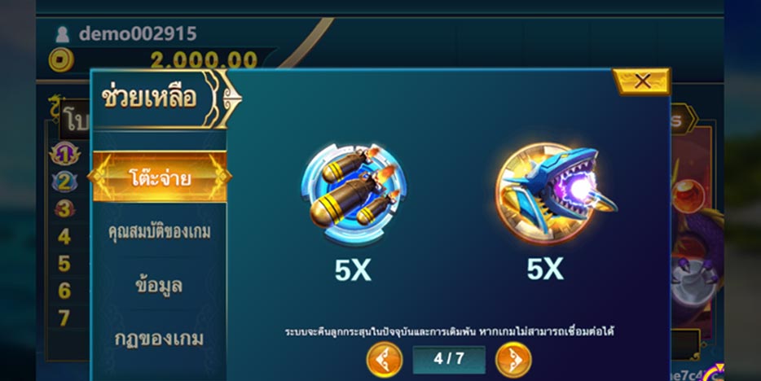The width and height of the screenshot is (761, 381).
Task: Click the rank 2 blue badge
Action: 64,182
